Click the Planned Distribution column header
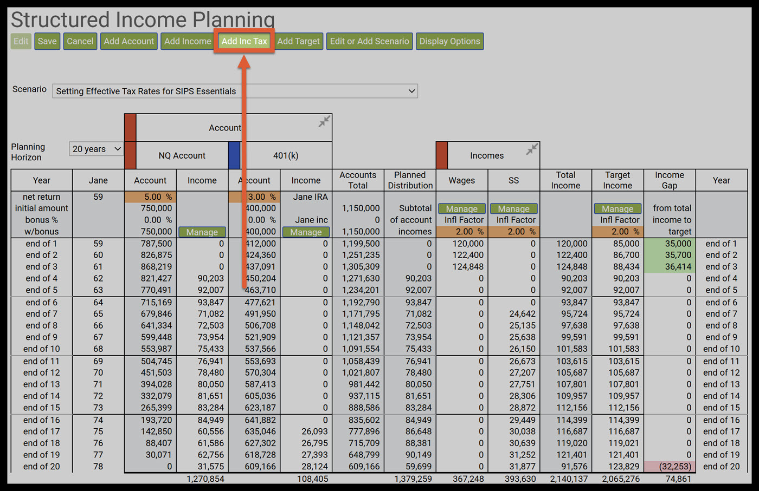The height and width of the screenshot is (491, 759). [410, 180]
